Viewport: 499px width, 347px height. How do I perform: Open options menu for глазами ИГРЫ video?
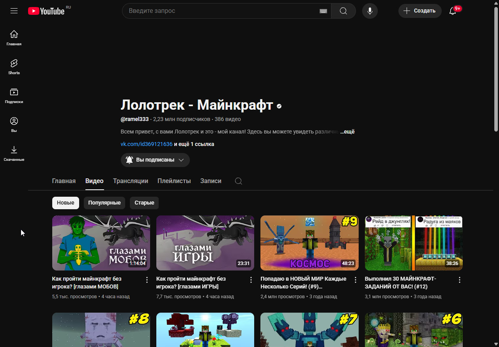coord(251,280)
